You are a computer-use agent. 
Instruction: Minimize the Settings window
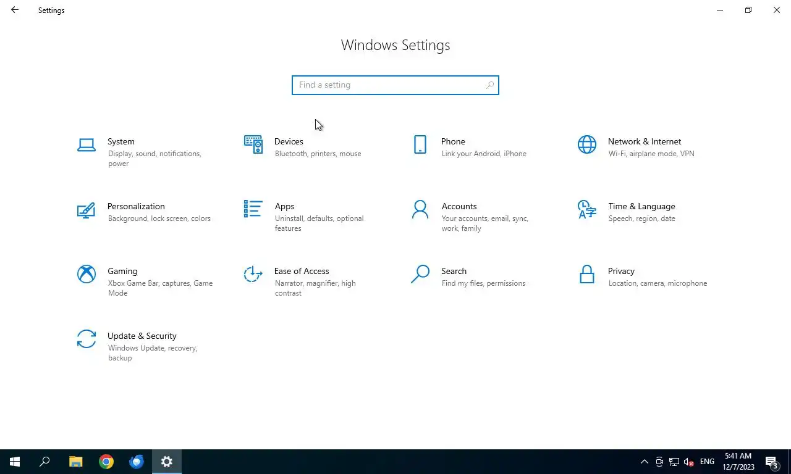(720, 10)
